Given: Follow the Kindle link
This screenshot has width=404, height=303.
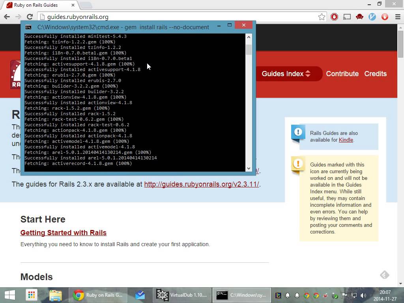Looking at the screenshot, I should click(x=346, y=140).
